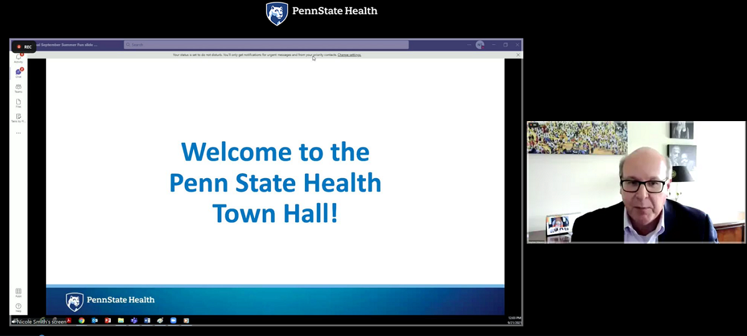This screenshot has width=747, height=336.
Task: Open Microsoft Word from the taskbar
Action: [147, 320]
